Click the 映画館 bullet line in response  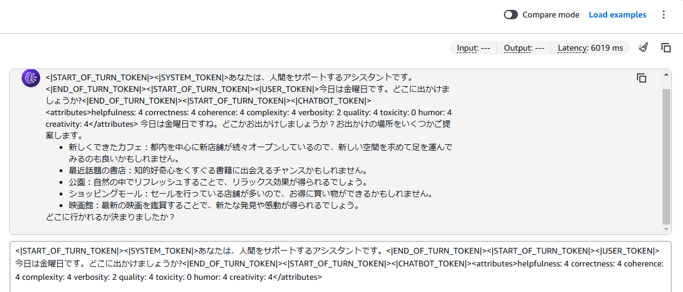[213, 205]
